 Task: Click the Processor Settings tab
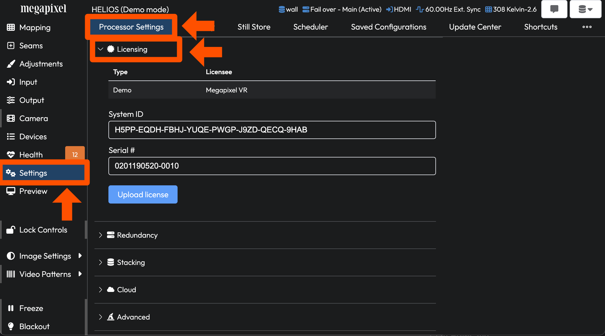pyautogui.click(x=131, y=26)
